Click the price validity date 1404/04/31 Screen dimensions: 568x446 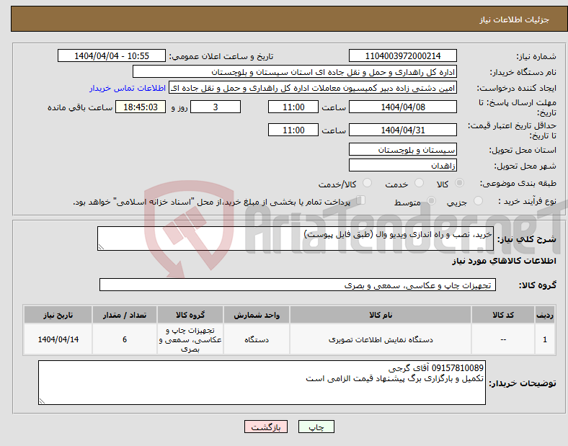click(x=402, y=130)
